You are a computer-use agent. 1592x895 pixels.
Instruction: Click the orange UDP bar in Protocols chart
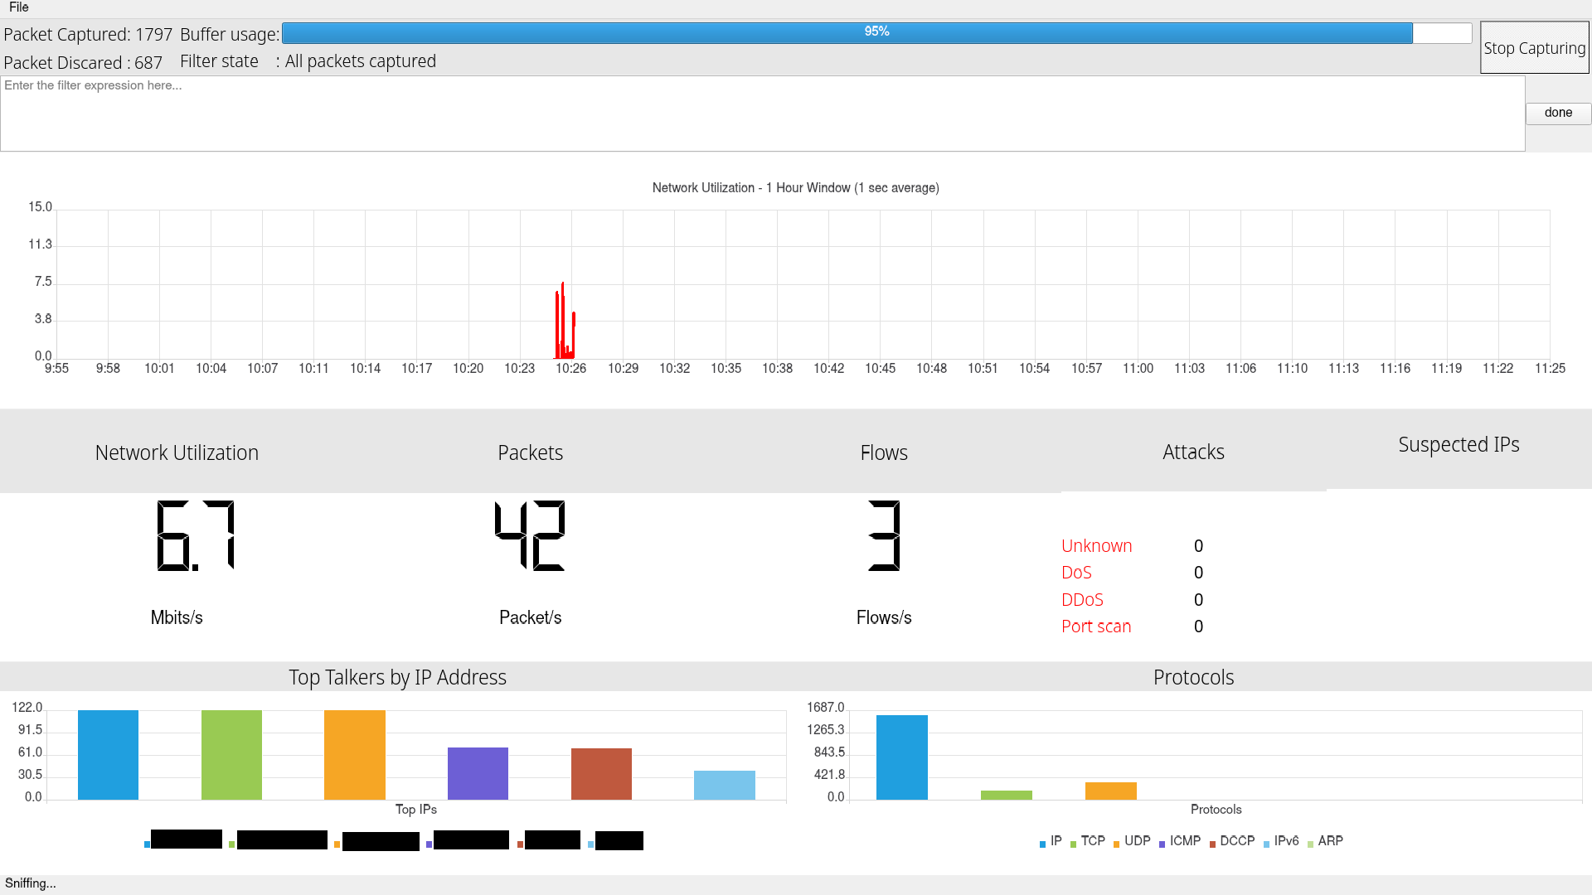(1110, 791)
